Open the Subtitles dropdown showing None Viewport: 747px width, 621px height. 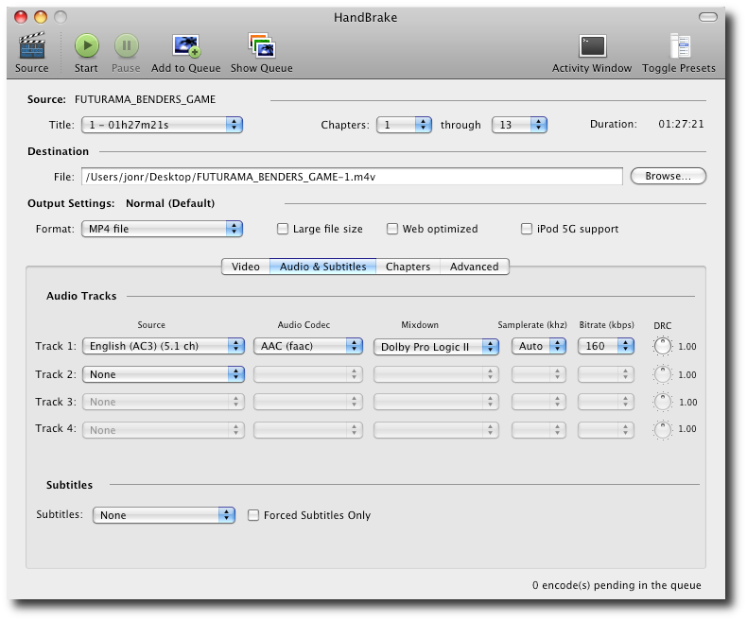[164, 515]
